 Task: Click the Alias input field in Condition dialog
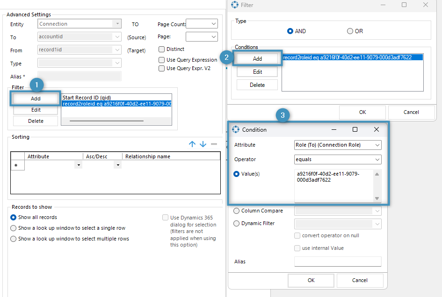(x=337, y=262)
